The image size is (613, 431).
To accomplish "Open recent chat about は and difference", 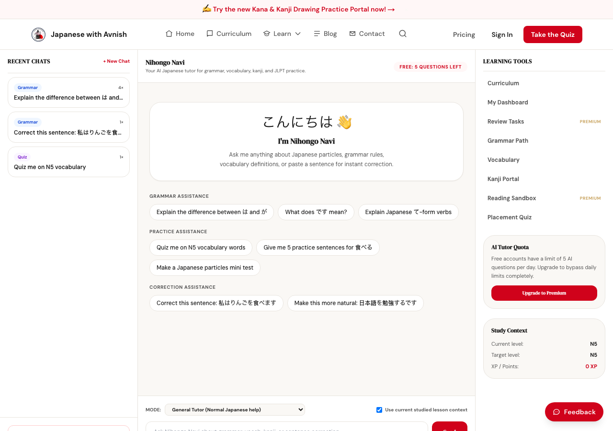I will (x=68, y=92).
